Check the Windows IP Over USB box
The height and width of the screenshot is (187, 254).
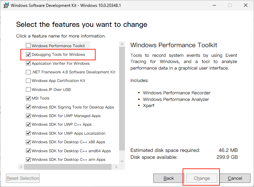(28, 90)
